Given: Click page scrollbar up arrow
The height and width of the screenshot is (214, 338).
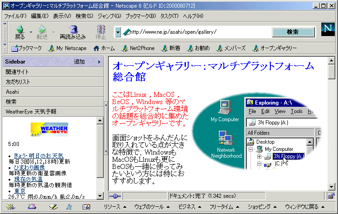Looking at the screenshot, I should (331, 61).
